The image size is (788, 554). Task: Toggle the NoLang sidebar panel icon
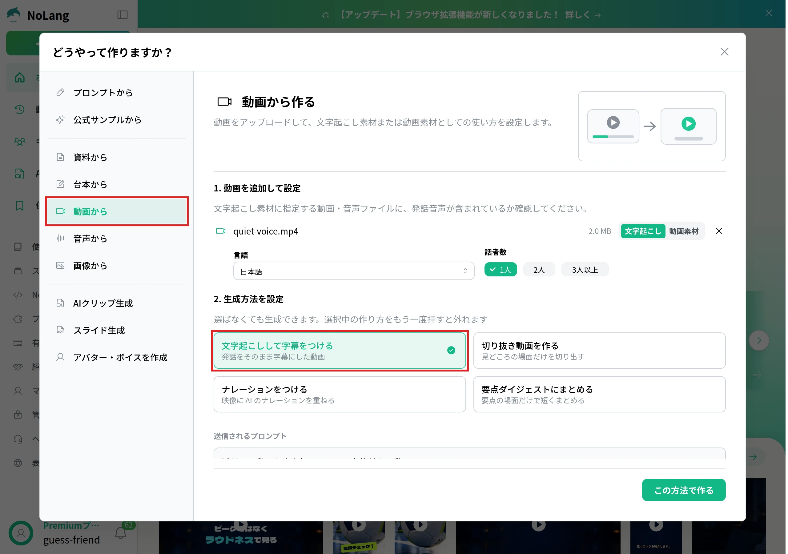tap(123, 15)
